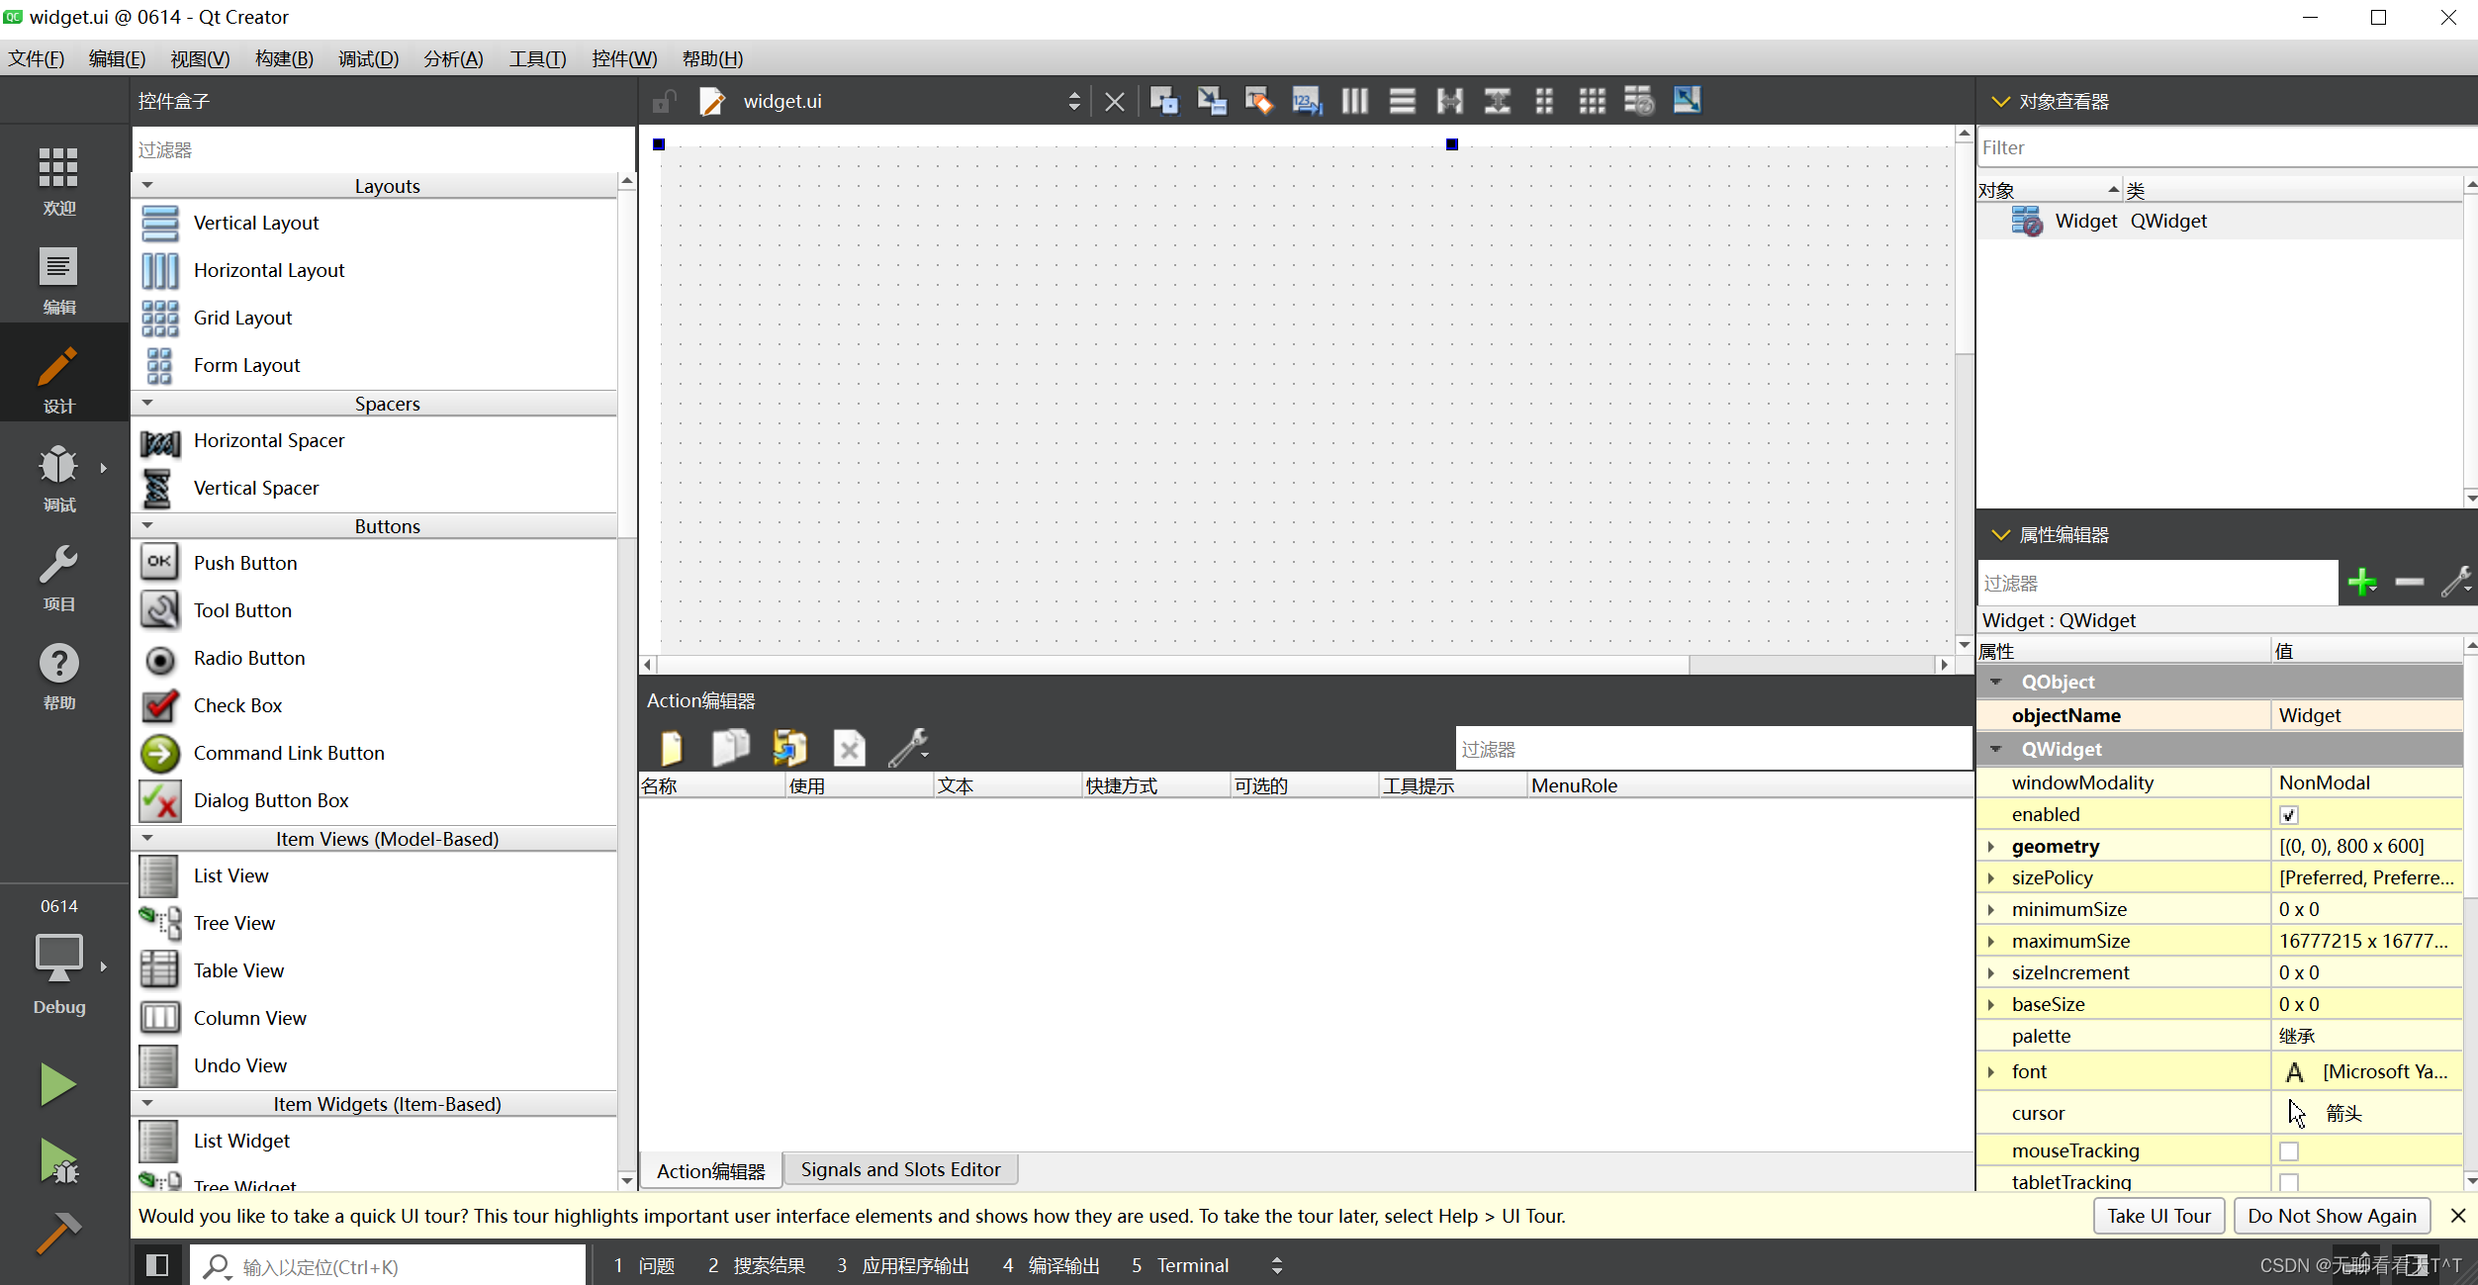The height and width of the screenshot is (1285, 2478).
Task: Click the Build hammer icon
Action: pos(58,1234)
